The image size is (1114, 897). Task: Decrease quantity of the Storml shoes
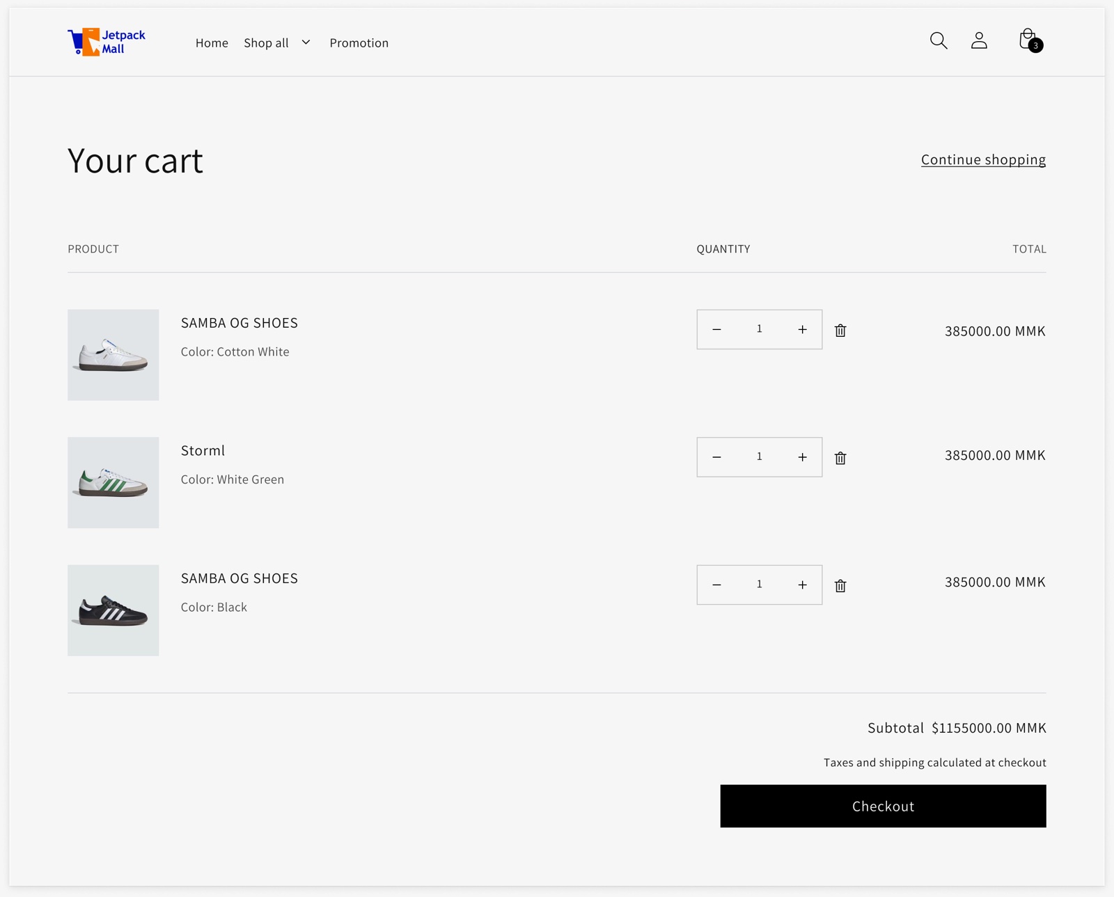click(x=716, y=457)
